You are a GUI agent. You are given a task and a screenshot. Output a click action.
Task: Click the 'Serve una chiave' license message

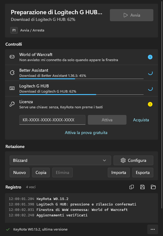click(x=61, y=107)
